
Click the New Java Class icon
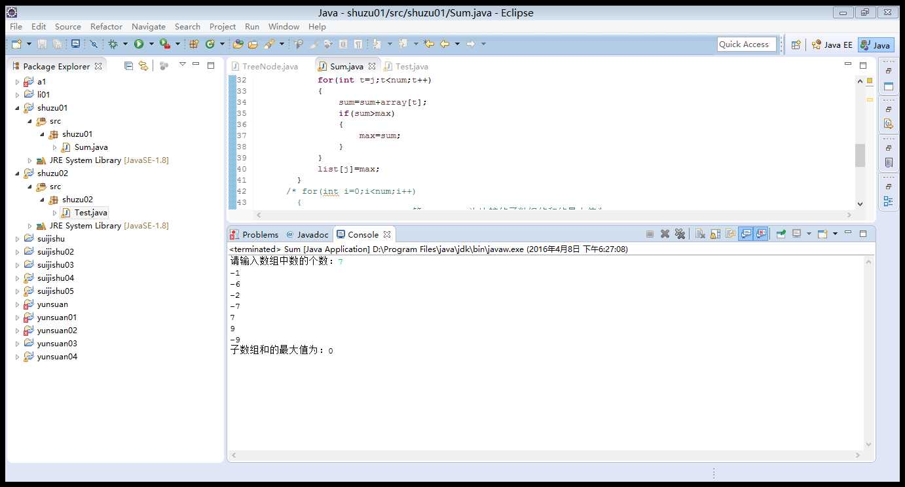(x=210, y=44)
